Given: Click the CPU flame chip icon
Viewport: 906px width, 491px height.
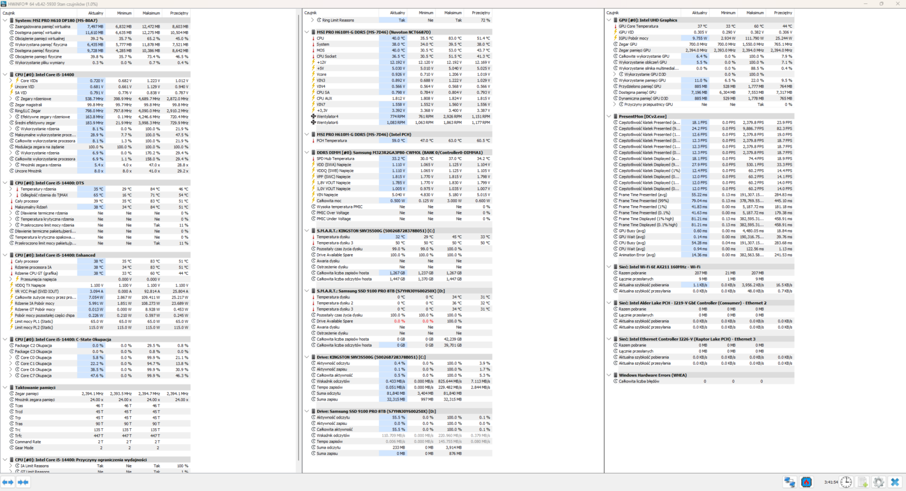Looking at the screenshot, I should [x=806, y=482].
